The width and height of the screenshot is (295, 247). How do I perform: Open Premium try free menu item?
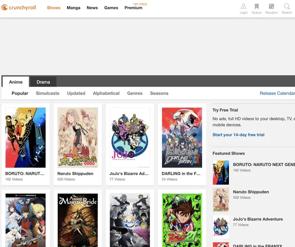coord(134,8)
